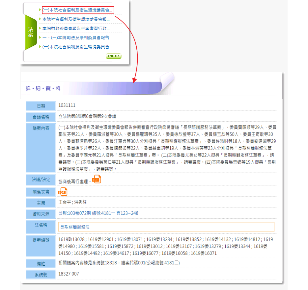Click the 系統號 label cell

[41, 274]
